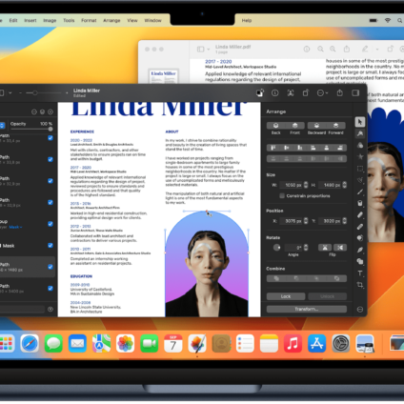
Task: Toggle visibility of the Mask layer
Action: point(50,245)
